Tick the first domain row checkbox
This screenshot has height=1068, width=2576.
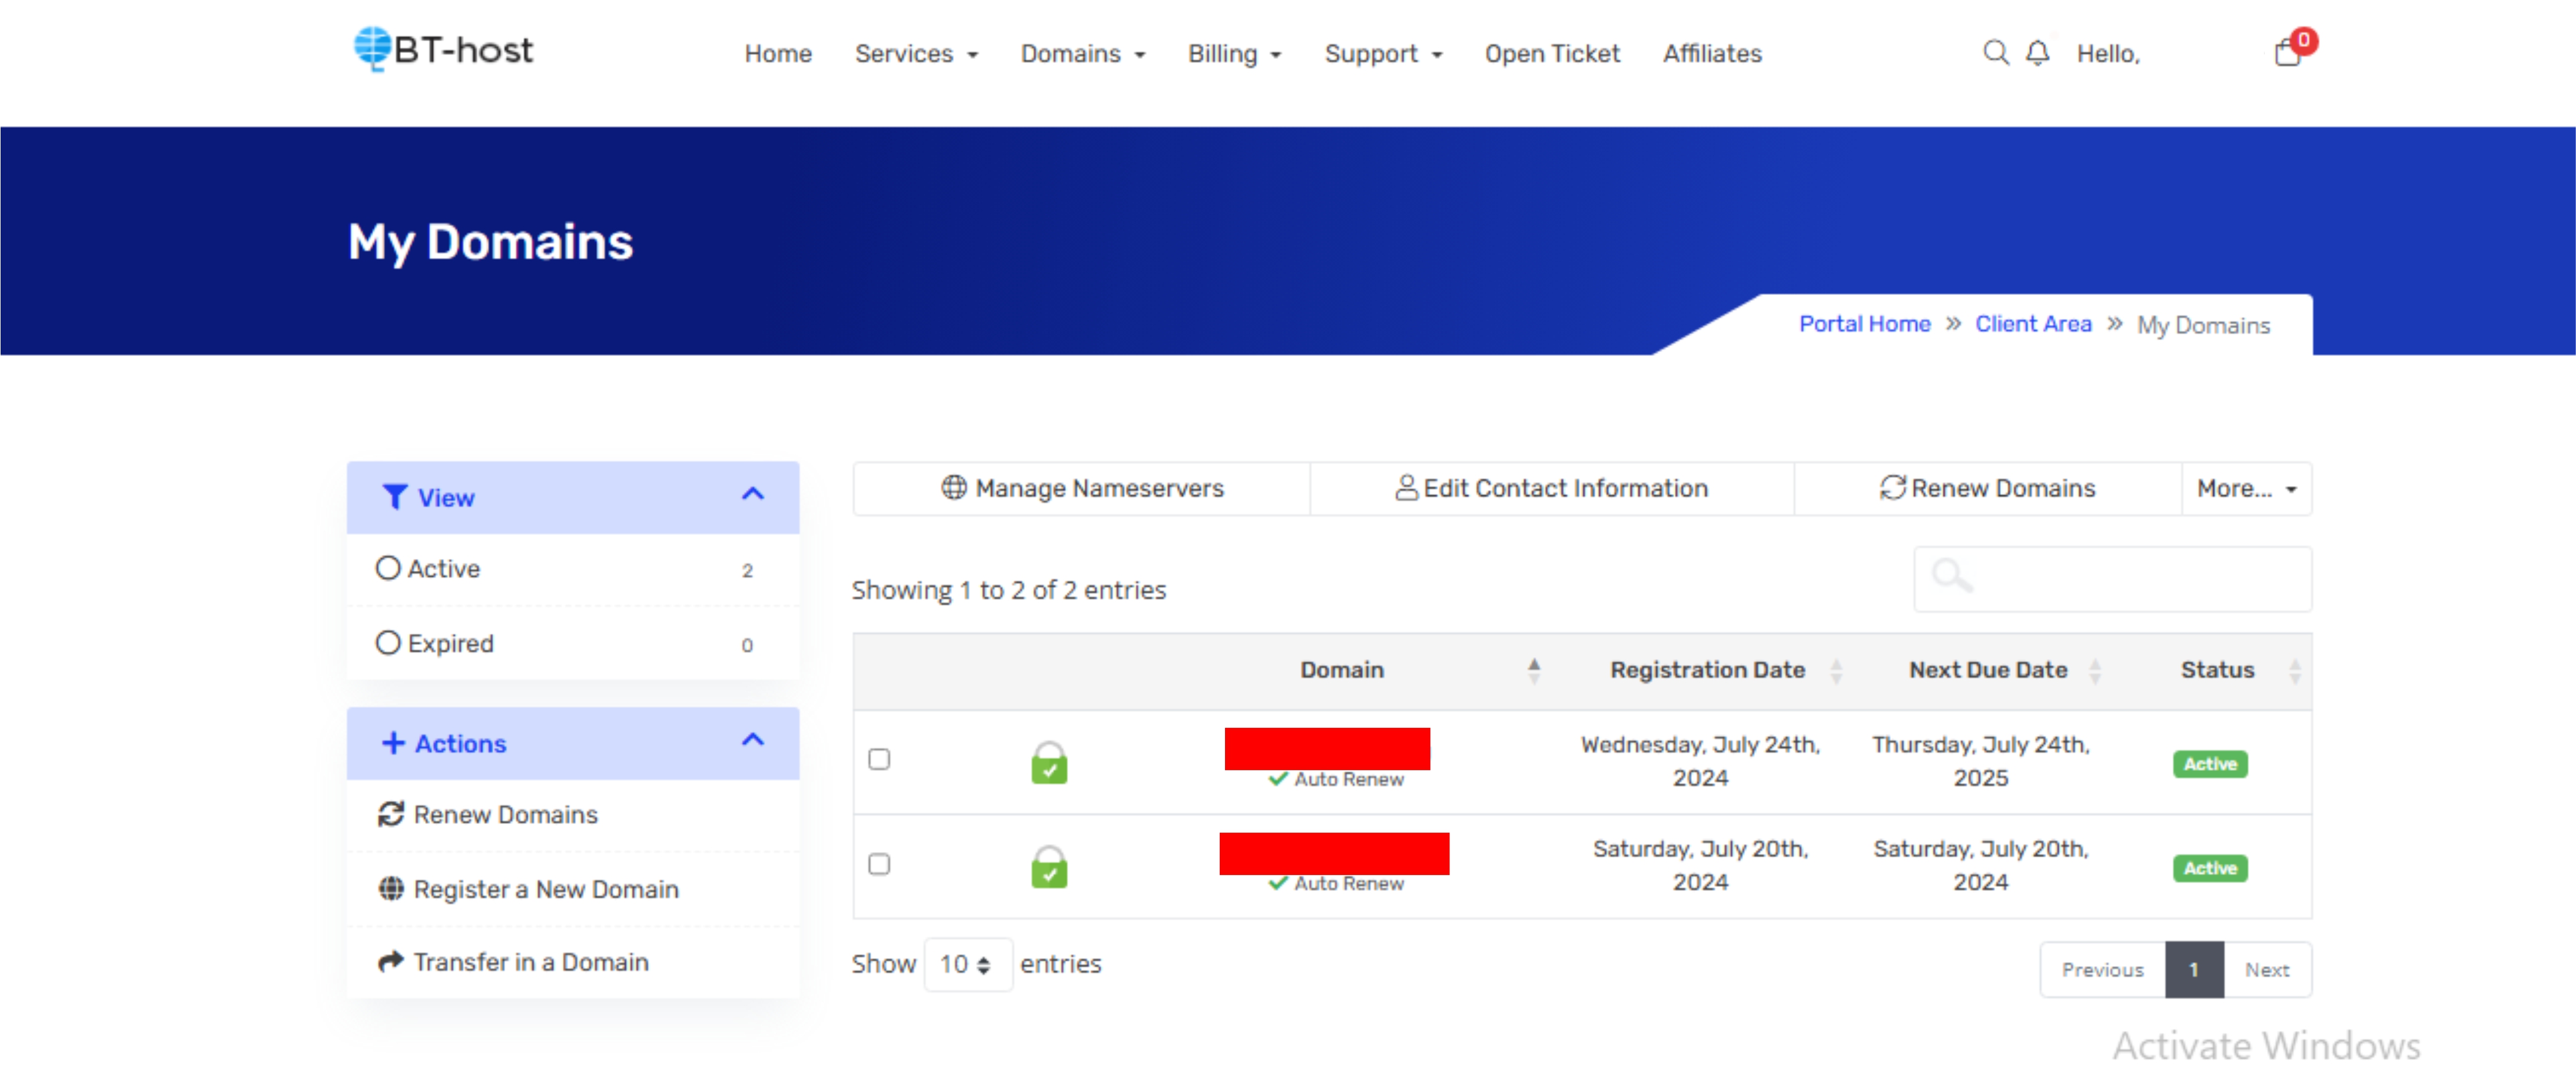(x=879, y=759)
